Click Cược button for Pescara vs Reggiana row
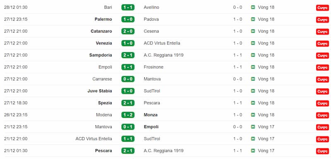Screen dimensions: 331x159 coord(322,151)
